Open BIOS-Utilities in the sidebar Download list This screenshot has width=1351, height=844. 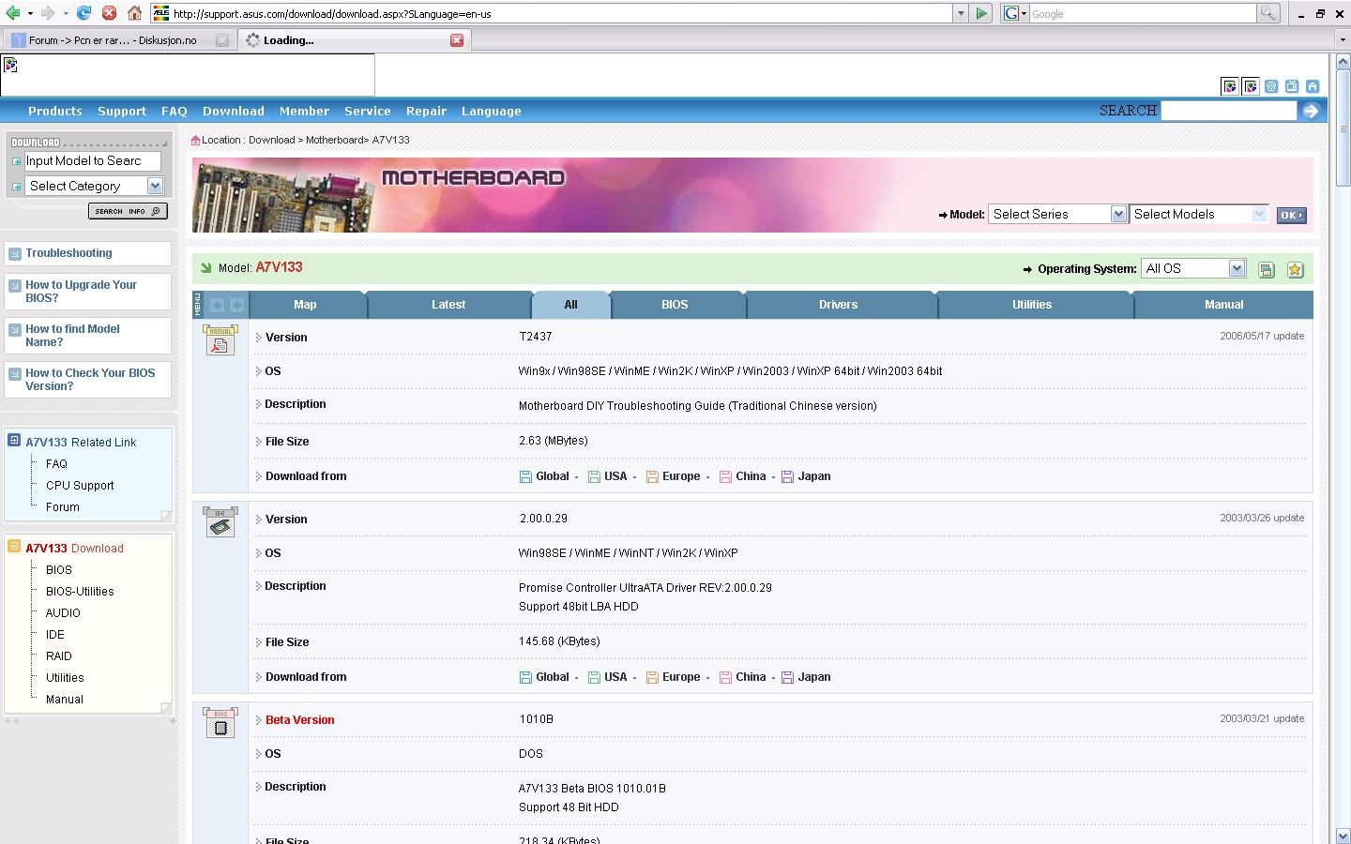(80, 592)
